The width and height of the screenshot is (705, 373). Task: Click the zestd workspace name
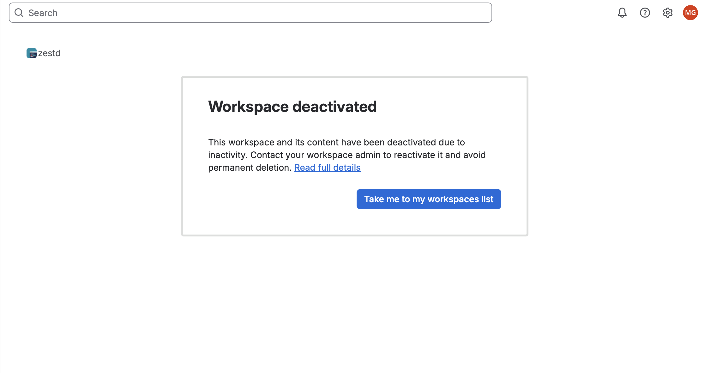[x=49, y=53]
